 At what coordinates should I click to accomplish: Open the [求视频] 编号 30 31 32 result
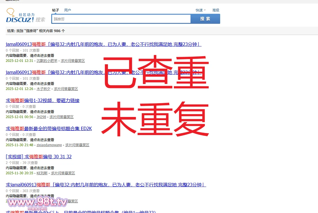click(39, 157)
